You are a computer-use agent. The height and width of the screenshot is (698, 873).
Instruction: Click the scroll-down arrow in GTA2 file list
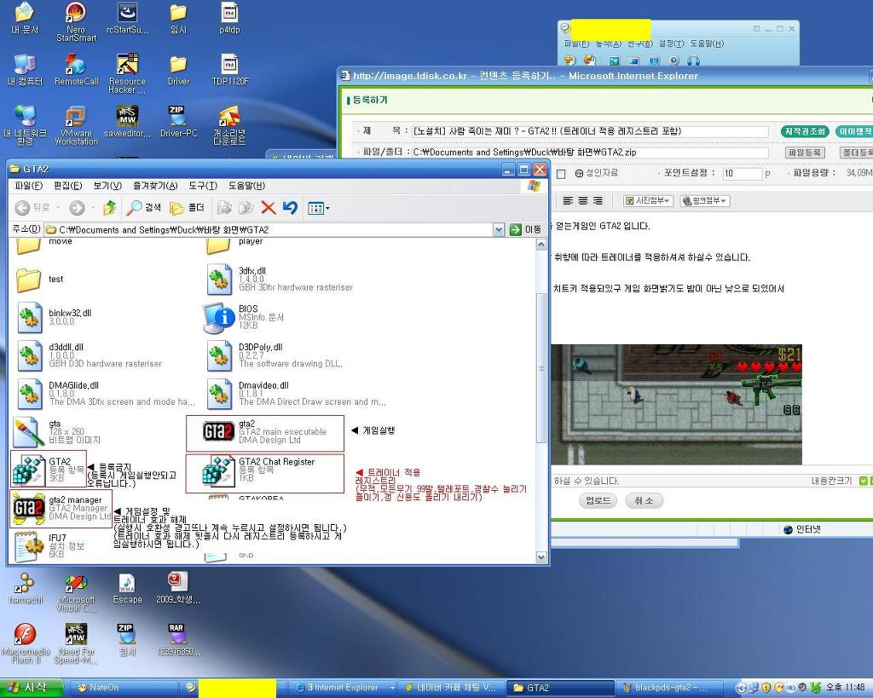[541, 557]
